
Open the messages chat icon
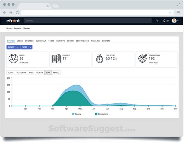(x=157, y=21)
